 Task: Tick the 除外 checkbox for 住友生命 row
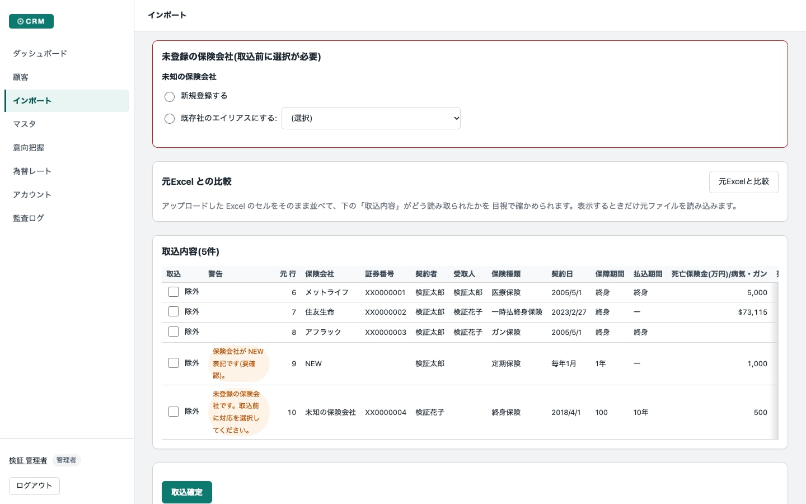(x=174, y=311)
